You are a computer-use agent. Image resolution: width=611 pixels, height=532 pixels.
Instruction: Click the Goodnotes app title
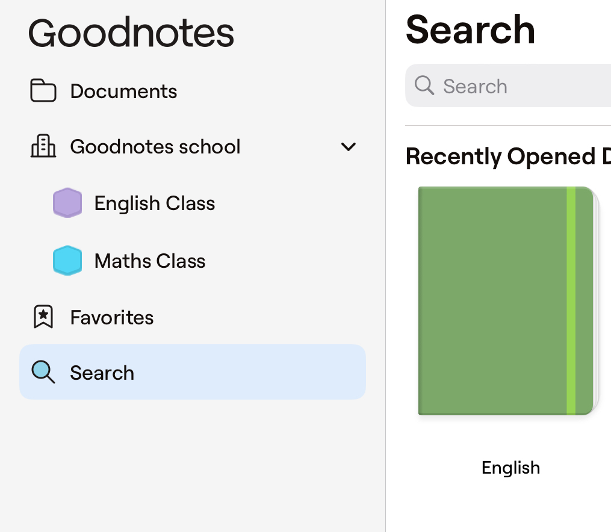click(x=131, y=33)
